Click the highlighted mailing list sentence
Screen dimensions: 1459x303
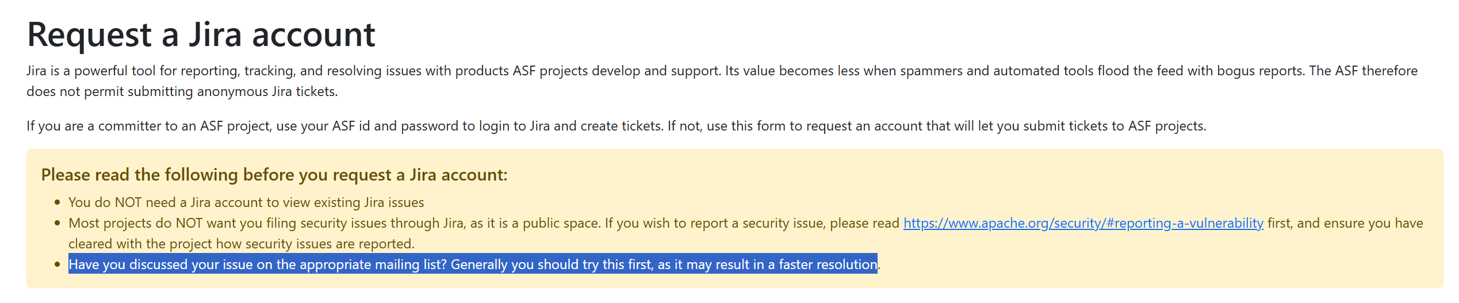(473, 264)
